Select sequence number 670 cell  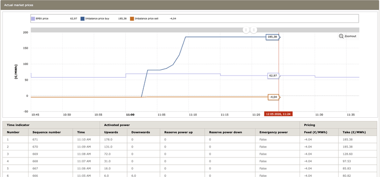(50, 147)
